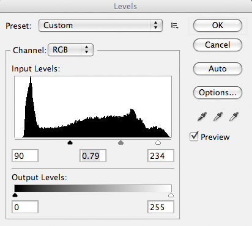
Task: Cancel the Levels dialog
Action: 218,45
